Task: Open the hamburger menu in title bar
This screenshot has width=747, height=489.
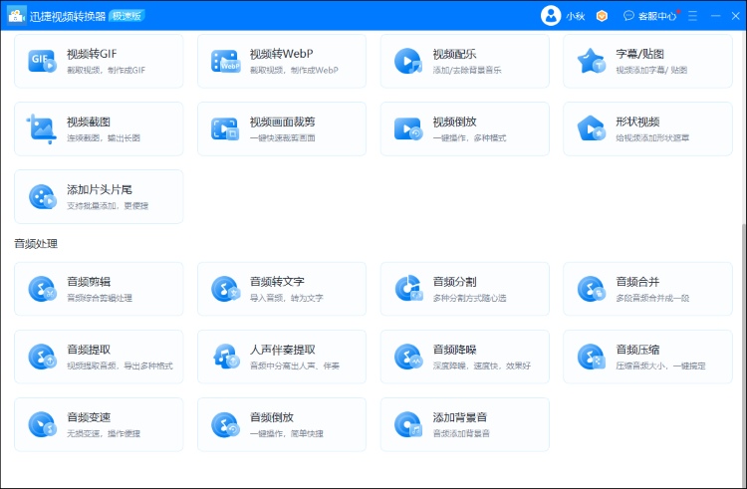Action: 694,16
